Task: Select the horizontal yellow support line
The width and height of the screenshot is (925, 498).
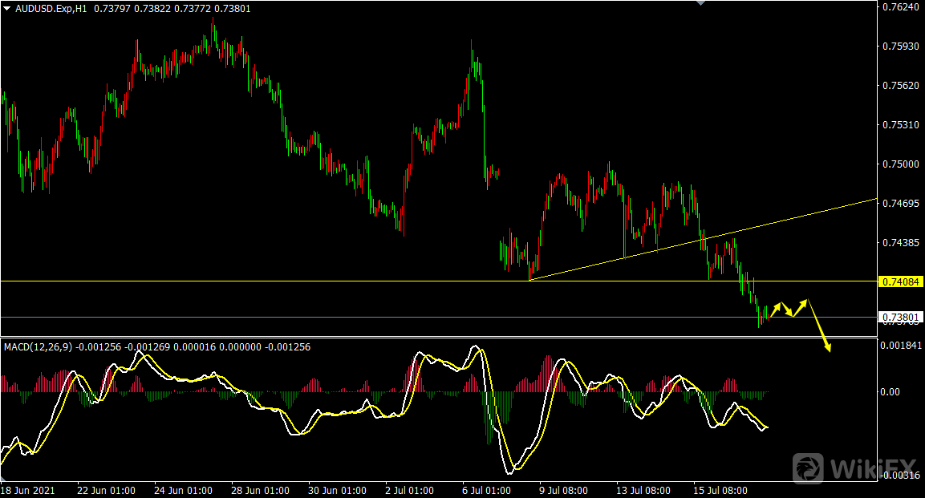Action: [321, 281]
